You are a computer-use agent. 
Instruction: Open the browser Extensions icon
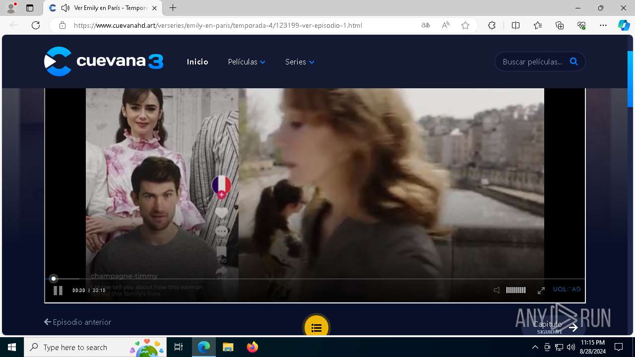tap(492, 25)
